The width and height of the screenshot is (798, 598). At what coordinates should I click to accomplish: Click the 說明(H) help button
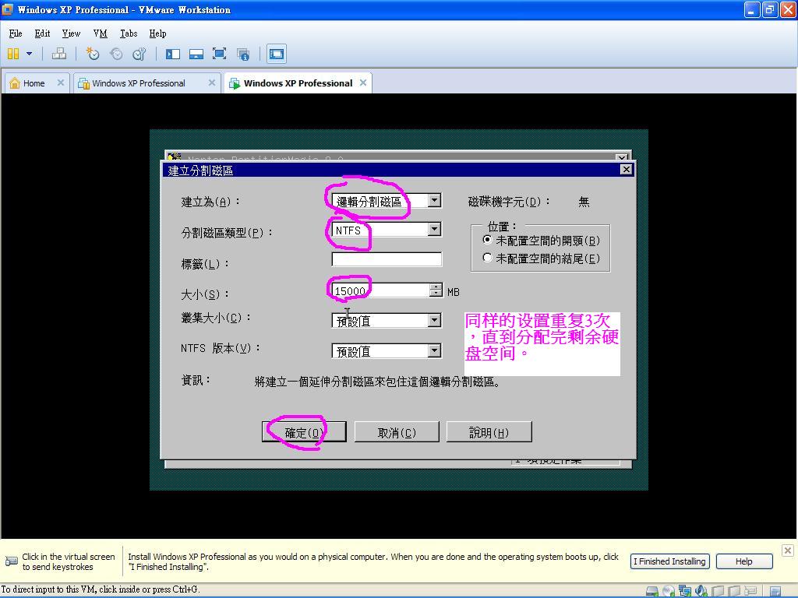[489, 432]
